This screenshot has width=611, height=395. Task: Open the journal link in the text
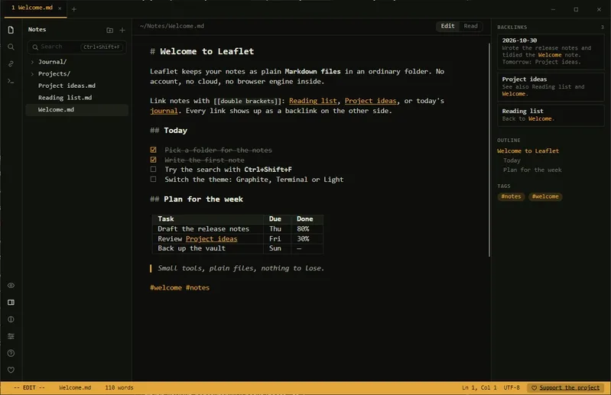point(164,111)
